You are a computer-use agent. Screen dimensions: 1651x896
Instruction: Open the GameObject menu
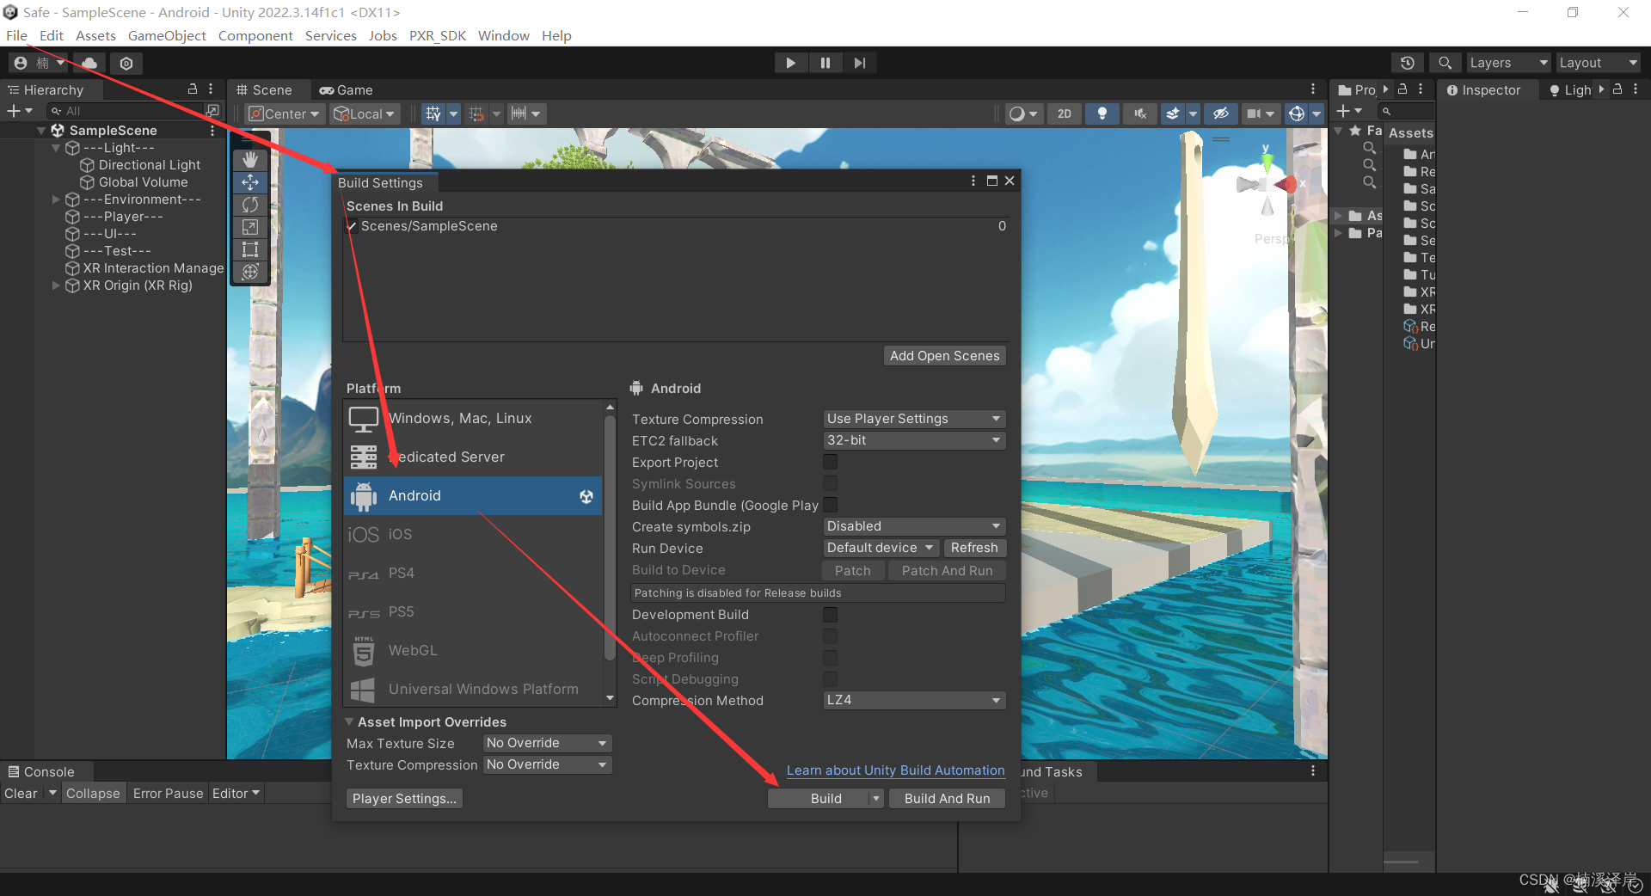click(x=167, y=35)
